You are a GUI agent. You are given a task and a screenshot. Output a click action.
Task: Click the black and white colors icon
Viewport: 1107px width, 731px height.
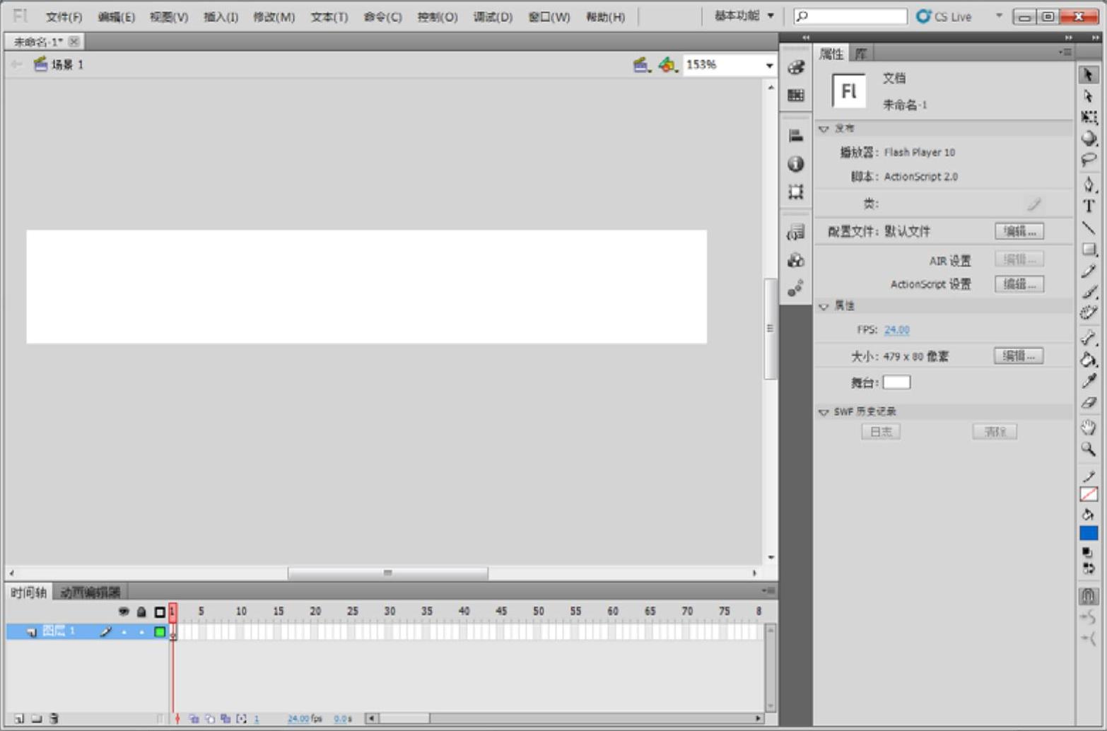(1086, 552)
